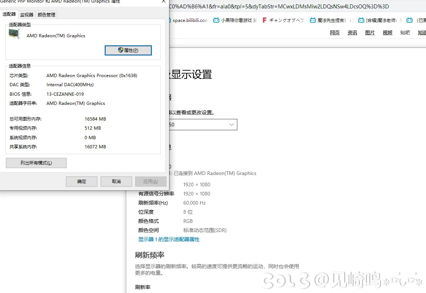This screenshot has width=426, height=293.
Task: Open 小黑陪你看游戏 bookmark
Action: pyautogui.click(x=235, y=20)
